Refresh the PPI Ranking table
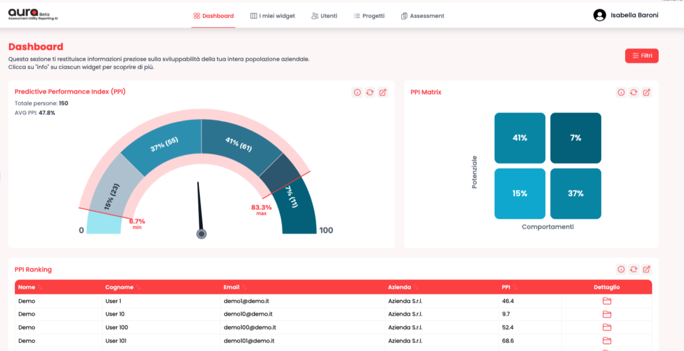684x351 pixels. pos(634,269)
